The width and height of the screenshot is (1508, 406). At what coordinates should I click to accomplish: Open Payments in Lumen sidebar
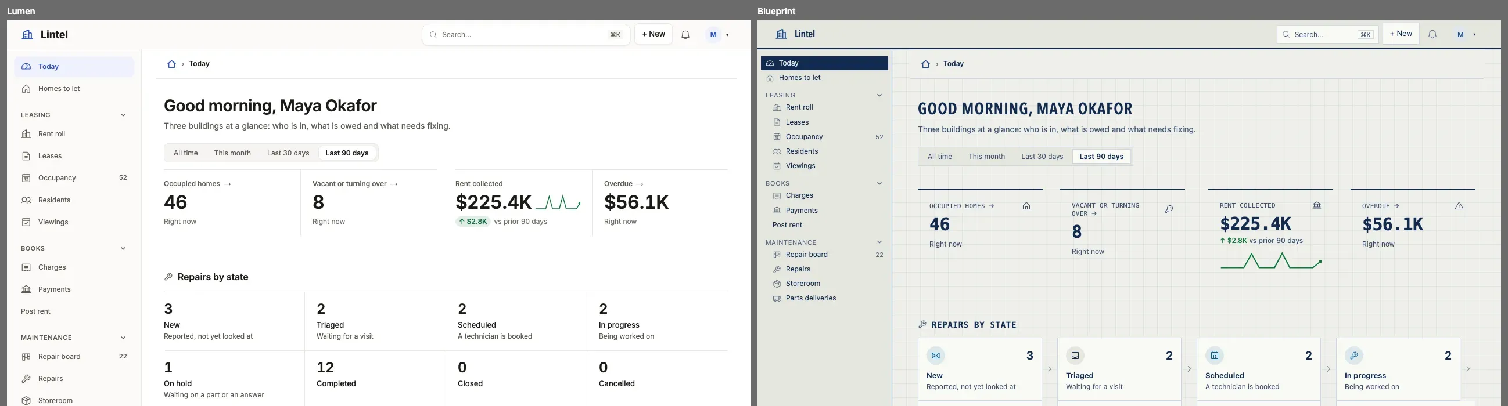tap(74, 290)
